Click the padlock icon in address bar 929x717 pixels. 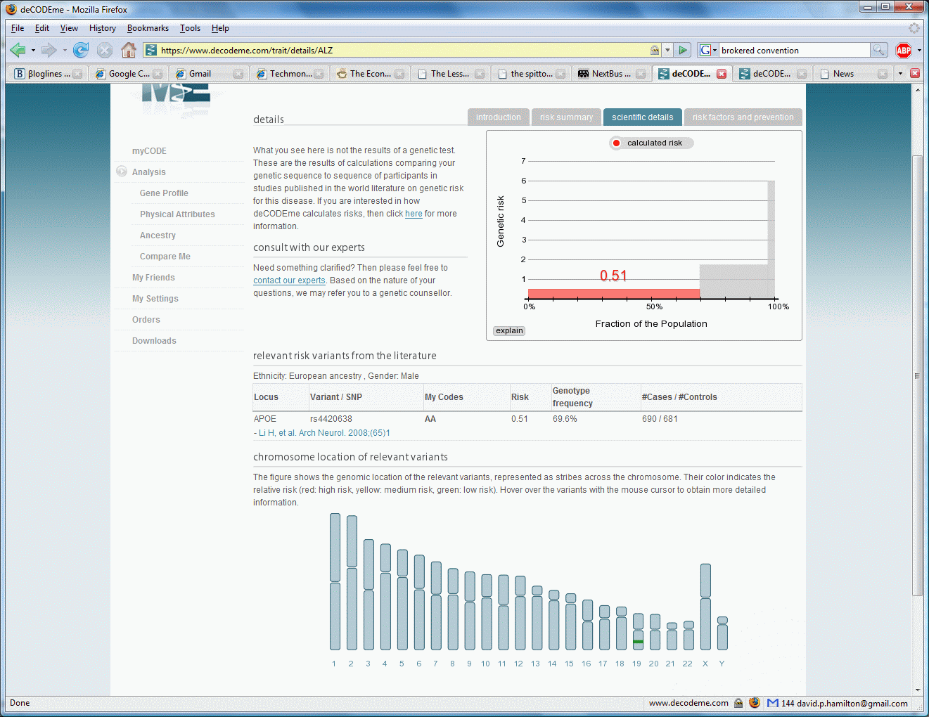[655, 50]
